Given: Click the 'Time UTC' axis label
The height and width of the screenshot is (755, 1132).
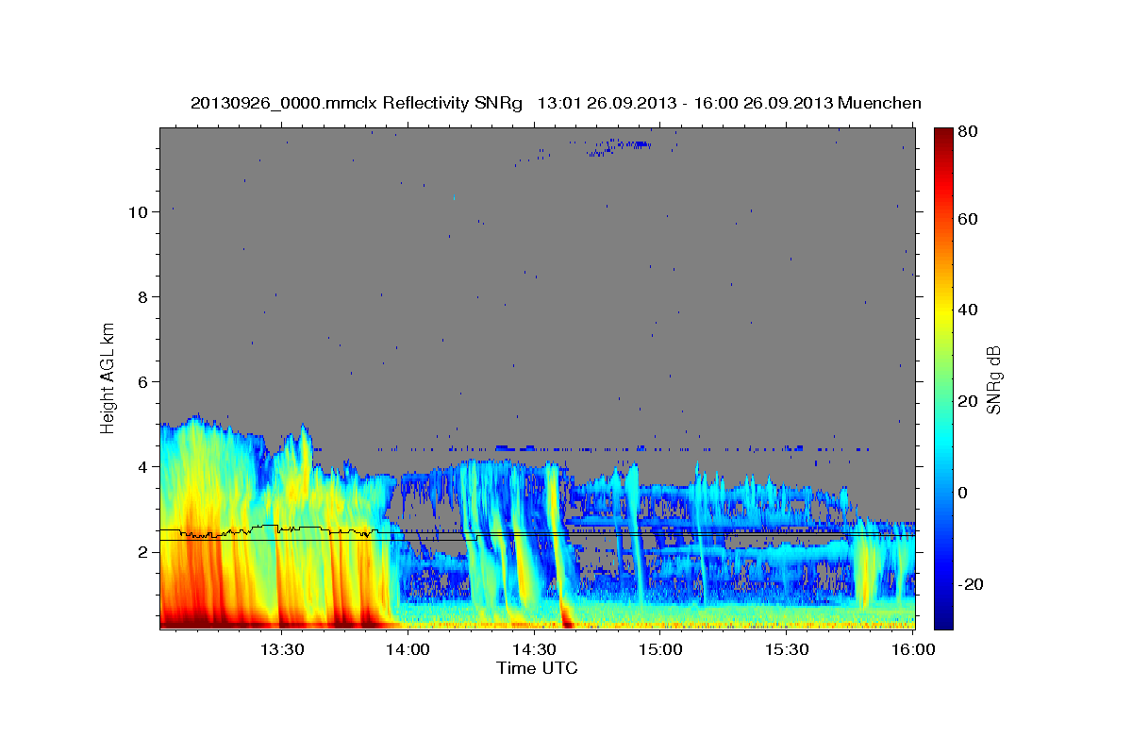Looking at the screenshot, I should click(x=537, y=668).
